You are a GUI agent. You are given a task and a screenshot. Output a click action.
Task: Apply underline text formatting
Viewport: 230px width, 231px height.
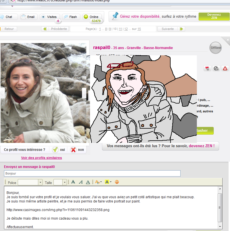point(88,182)
